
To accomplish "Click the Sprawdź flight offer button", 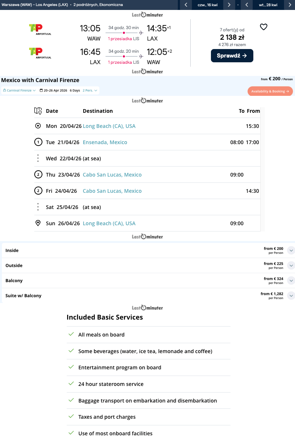I will (x=232, y=56).
